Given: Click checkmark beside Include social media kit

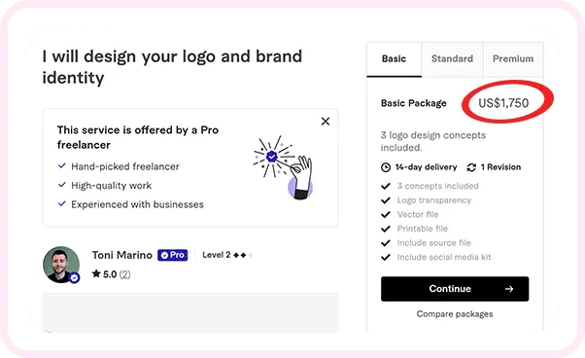Looking at the screenshot, I should tap(386, 257).
